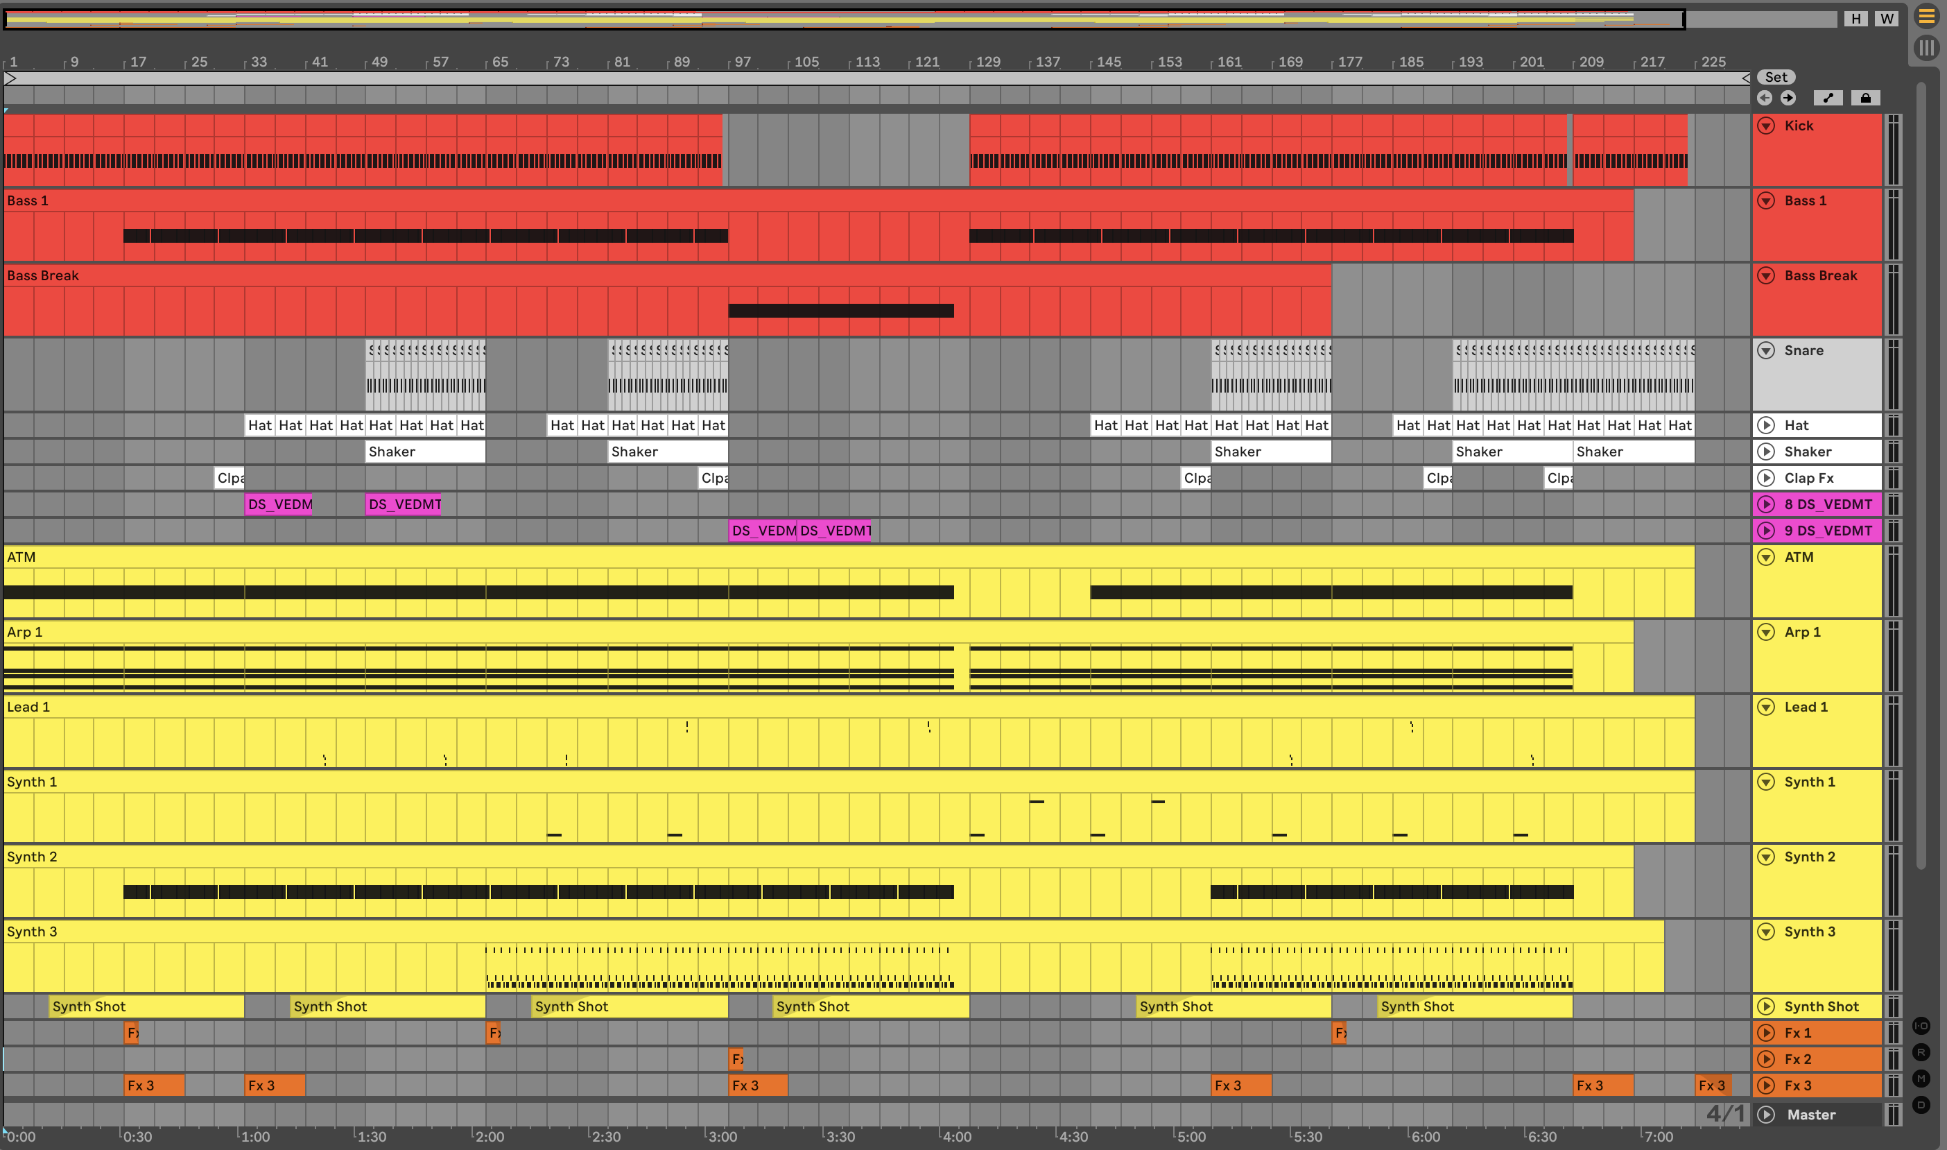Toggle Automation Mode line-and-dots button
The width and height of the screenshot is (1947, 1150).
(x=1828, y=98)
